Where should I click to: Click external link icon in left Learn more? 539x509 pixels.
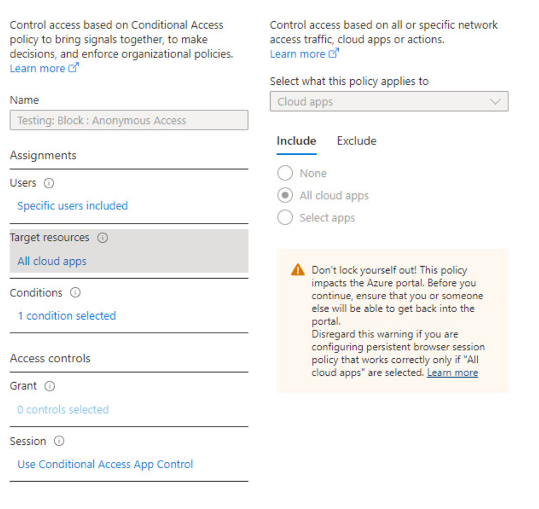73,68
